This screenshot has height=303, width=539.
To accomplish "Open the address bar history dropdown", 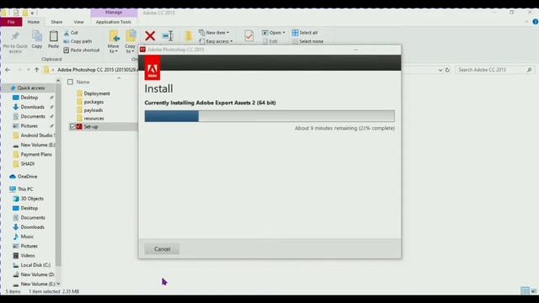I will 440,70.
